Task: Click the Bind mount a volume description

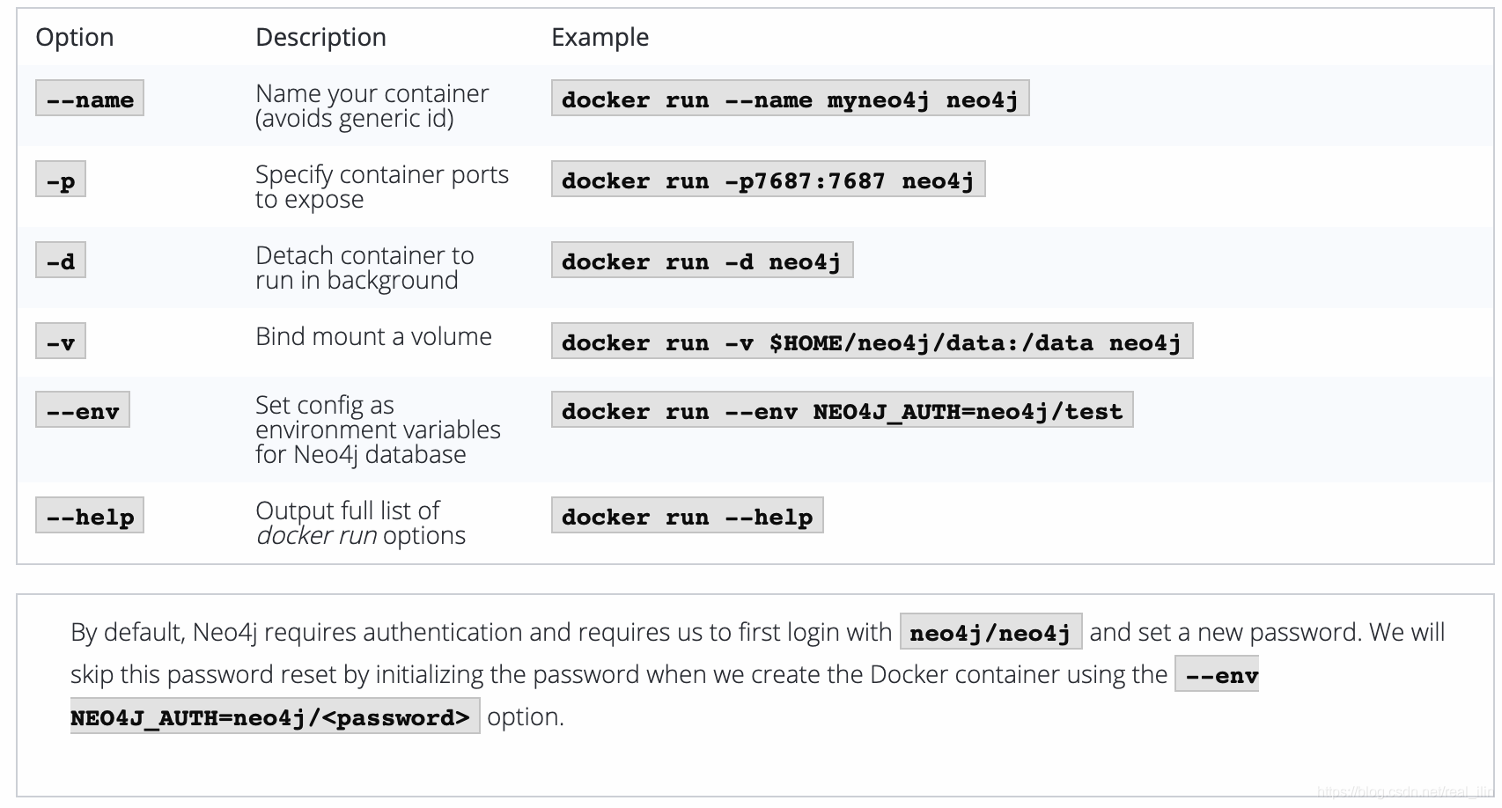Action: click(373, 336)
